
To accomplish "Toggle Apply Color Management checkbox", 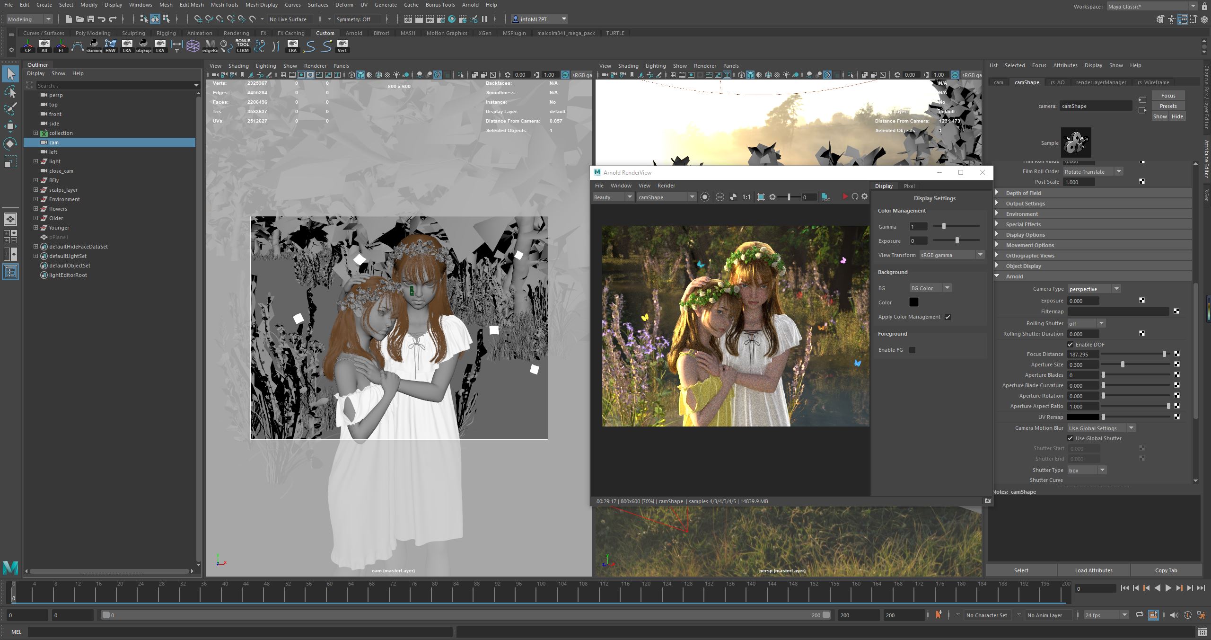I will [x=948, y=317].
